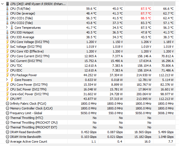Select the Core Powers row label

(x=23, y=80)
